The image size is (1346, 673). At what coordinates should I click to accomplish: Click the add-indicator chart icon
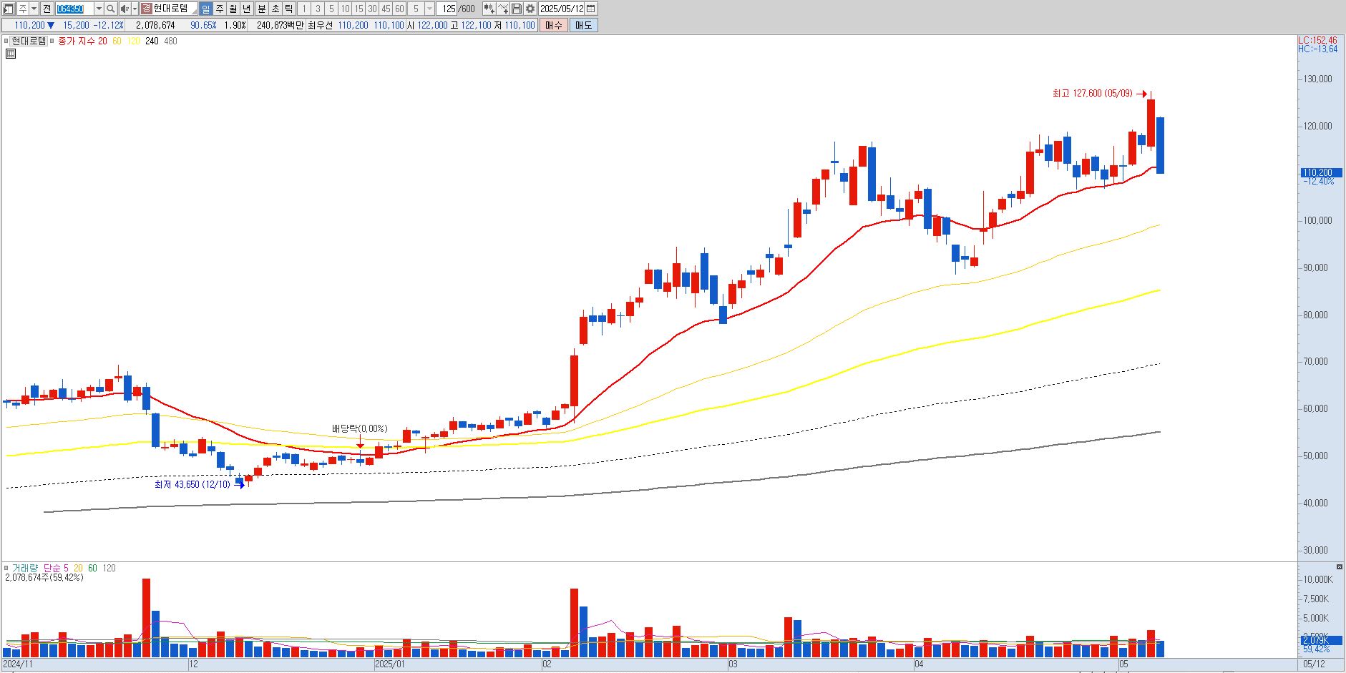489,9
